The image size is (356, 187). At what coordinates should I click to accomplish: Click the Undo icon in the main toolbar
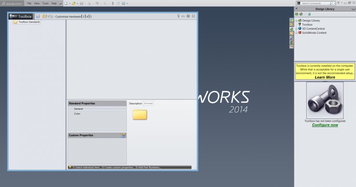click(97, 4)
